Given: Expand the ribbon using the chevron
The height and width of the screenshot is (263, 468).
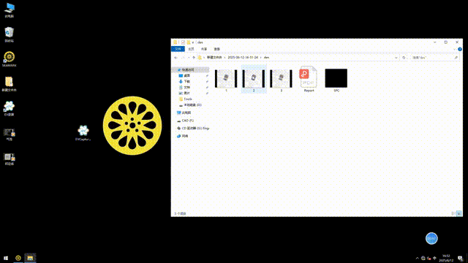Looking at the screenshot, I should (x=454, y=49).
